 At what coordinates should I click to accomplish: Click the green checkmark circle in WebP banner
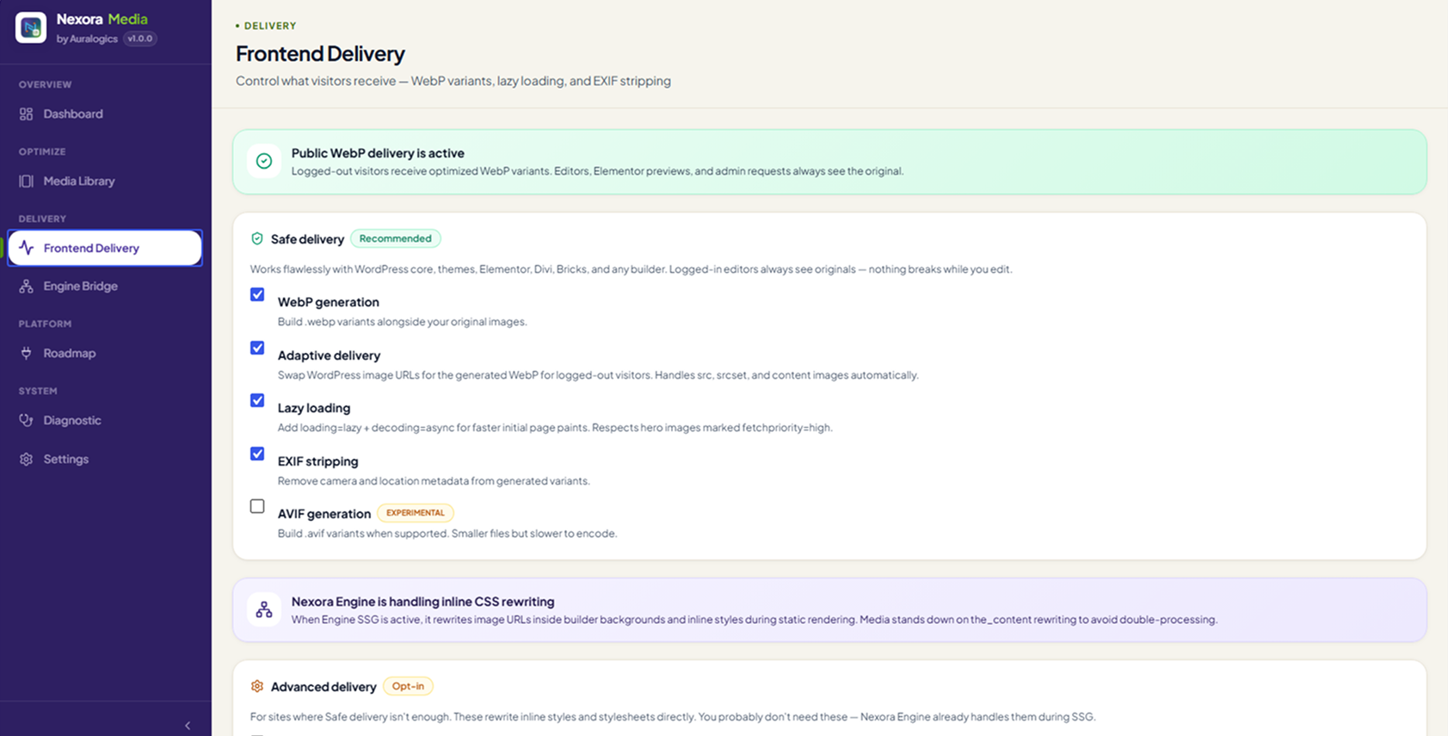[264, 161]
